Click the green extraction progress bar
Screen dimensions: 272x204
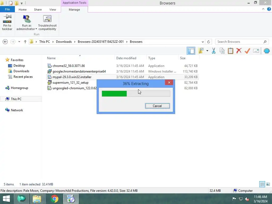point(136,93)
